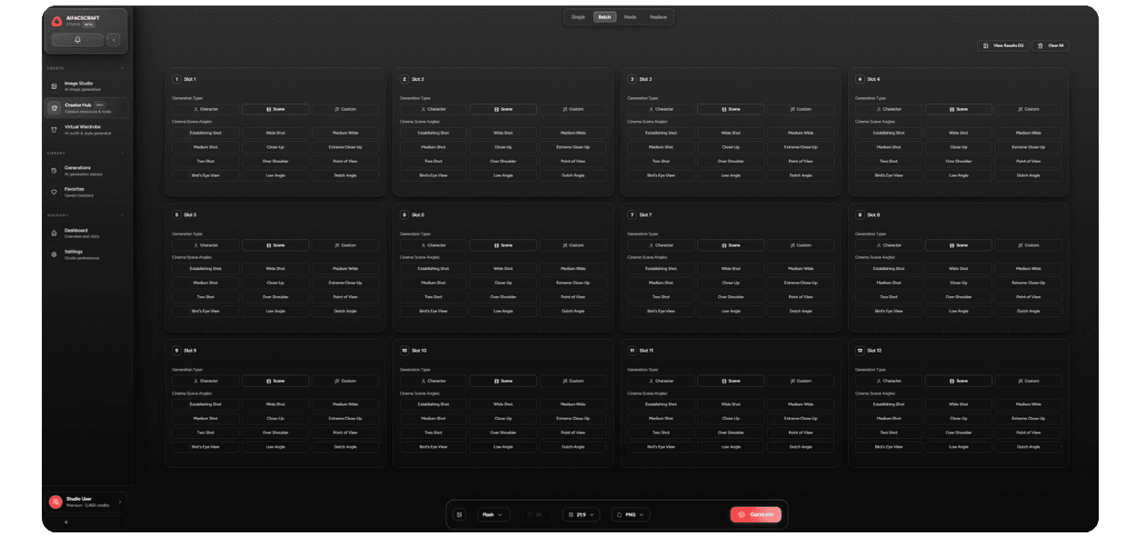Open the PNG format dropdown
The width and height of the screenshot is (1136, 536).
(631, 513)
